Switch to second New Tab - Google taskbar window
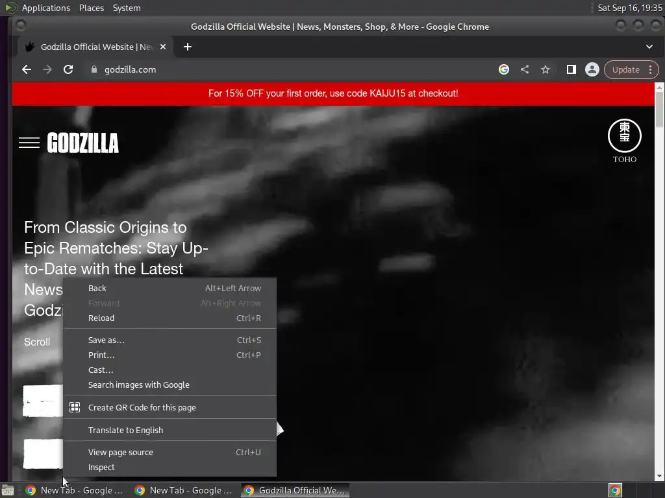 (x=184, y=490)
